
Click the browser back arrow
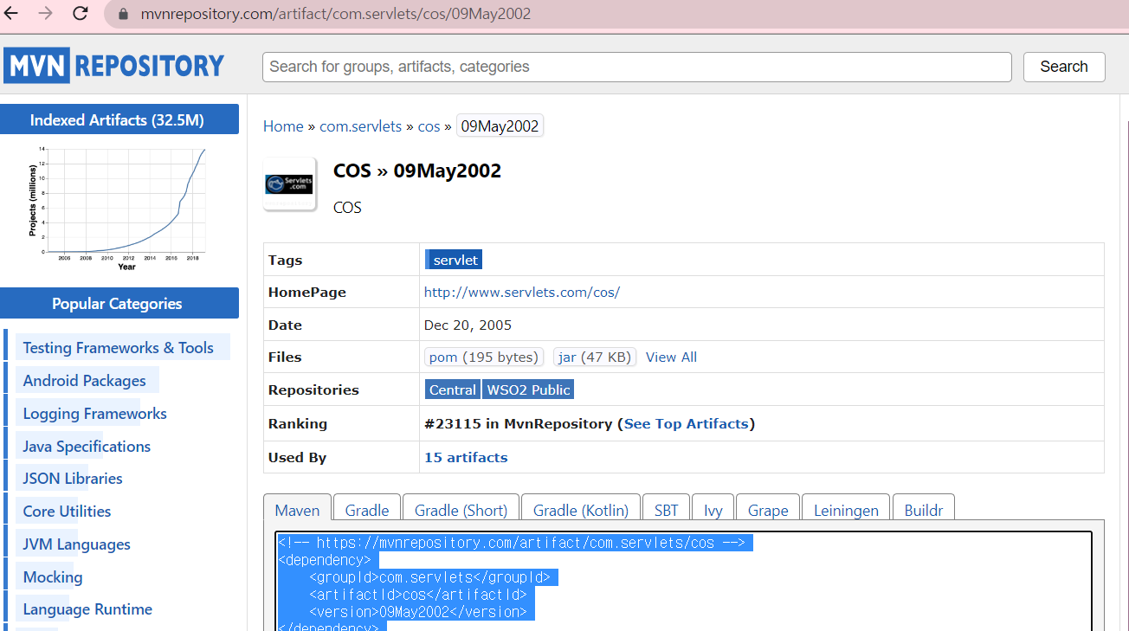[x=12, y=14]
